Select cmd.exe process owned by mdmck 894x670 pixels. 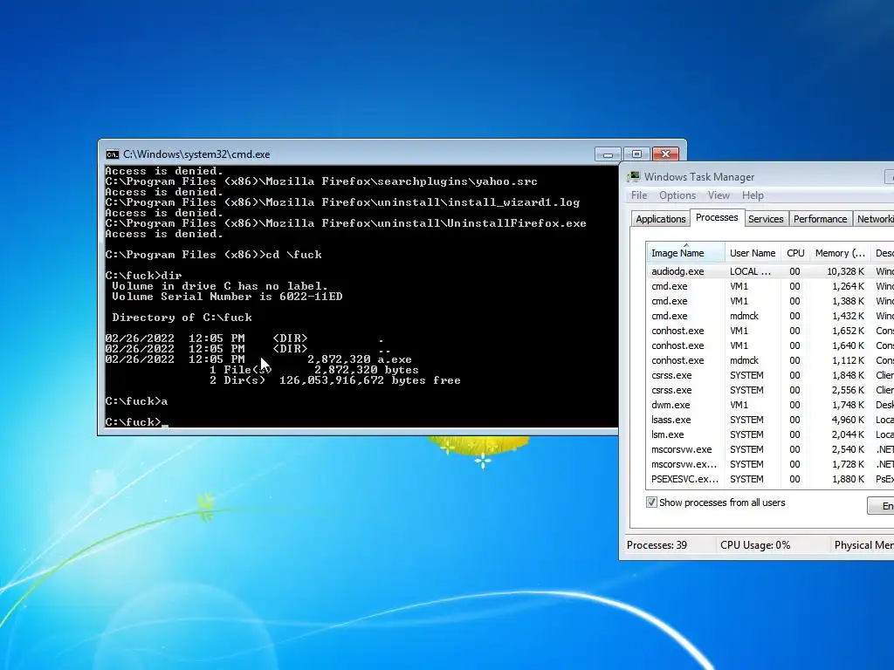pyautogui.click(x=770, y=316)
